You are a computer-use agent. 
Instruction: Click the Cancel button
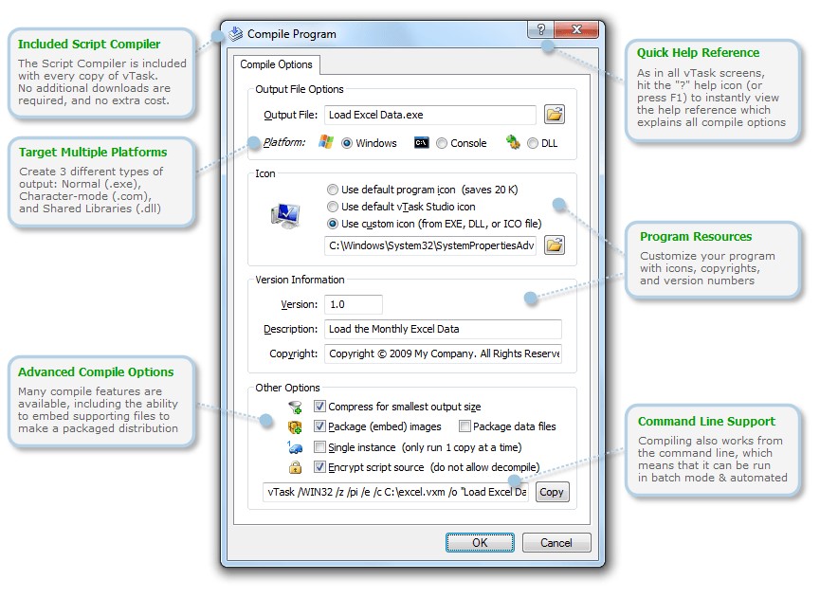coord(556,543)
